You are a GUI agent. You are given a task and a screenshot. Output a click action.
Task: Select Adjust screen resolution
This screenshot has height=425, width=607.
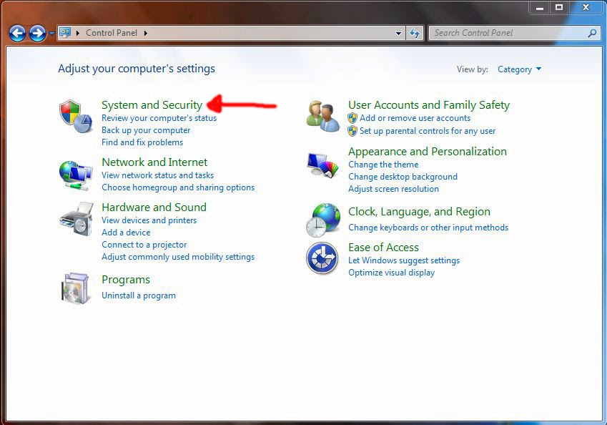click(393, 189)
